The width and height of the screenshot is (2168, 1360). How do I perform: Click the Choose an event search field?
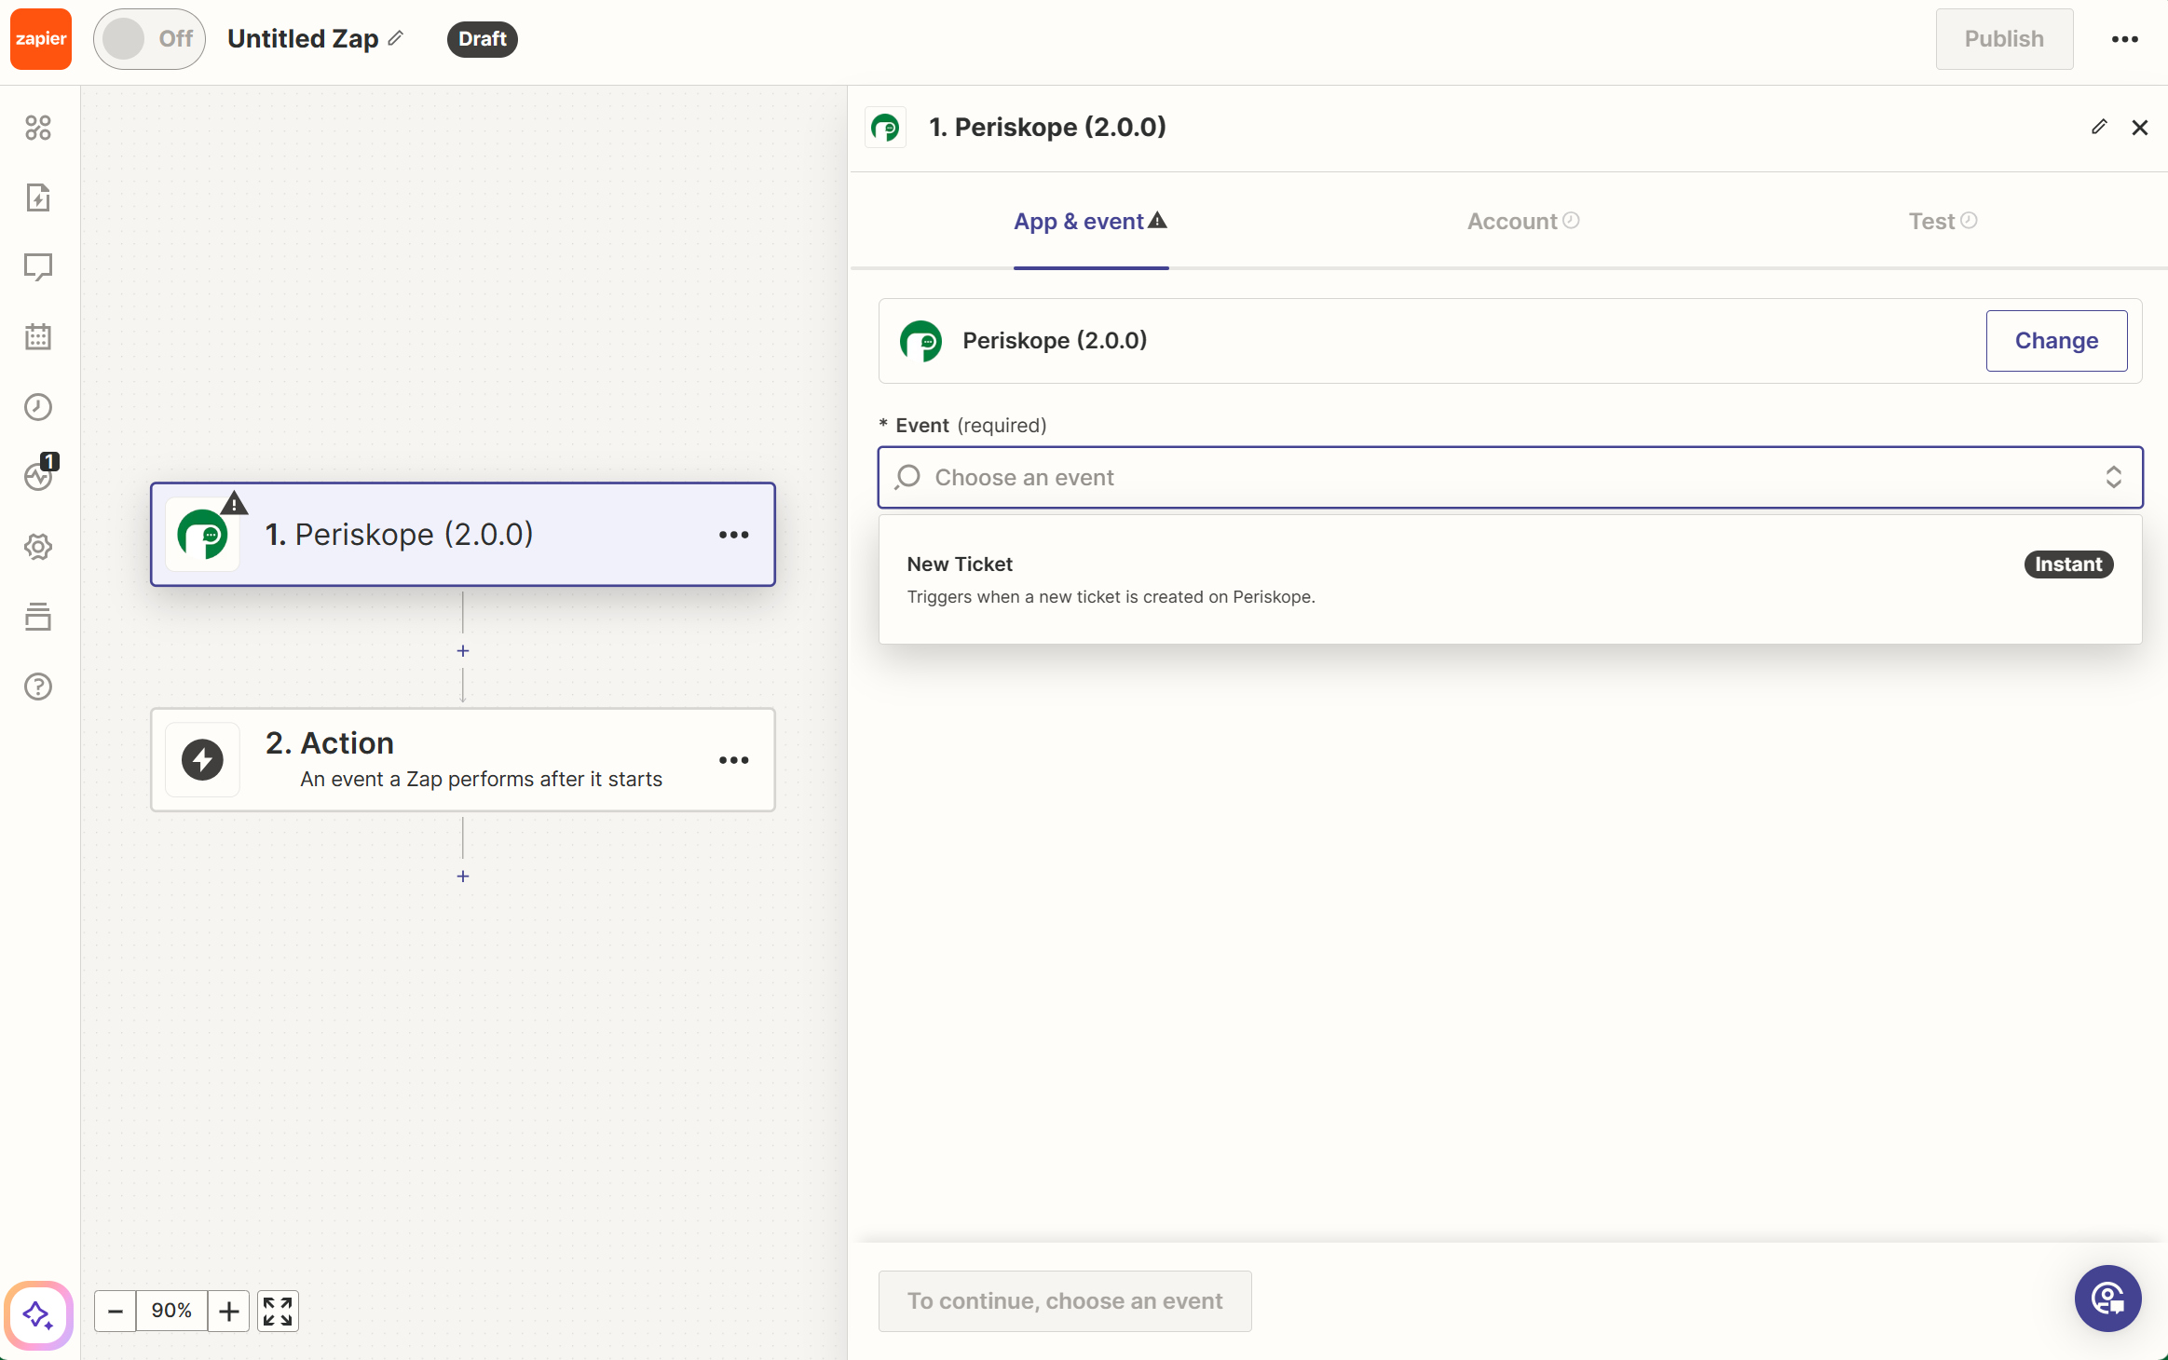(1510, 478)
